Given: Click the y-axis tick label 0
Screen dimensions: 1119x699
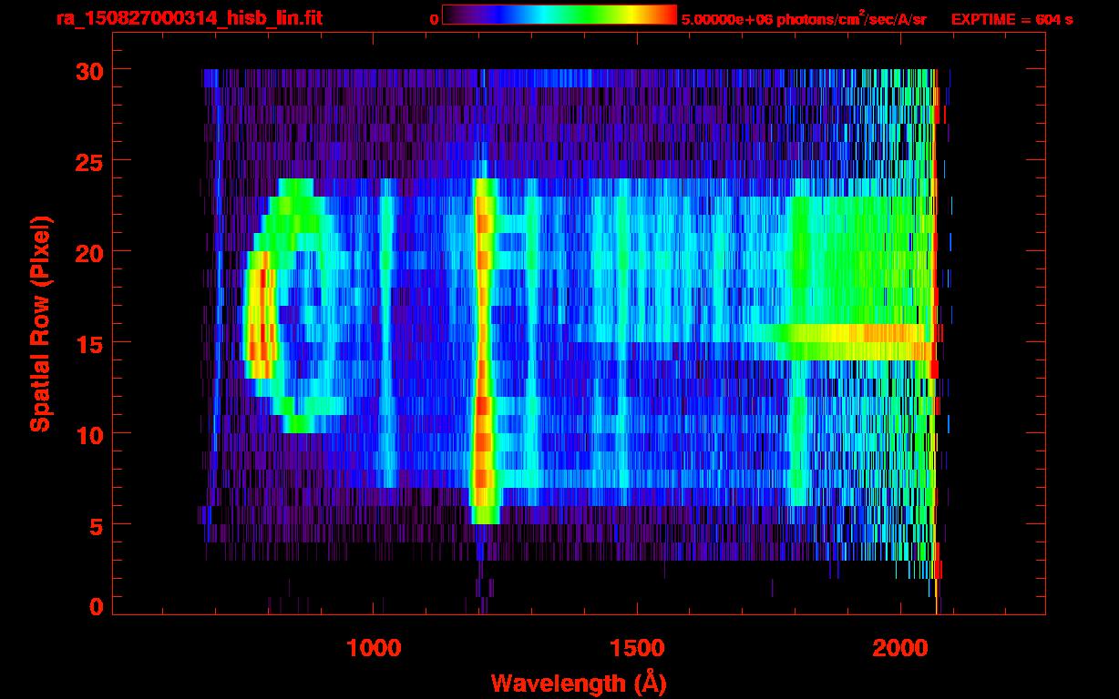Looking at the screenshot, I should 97,606.
